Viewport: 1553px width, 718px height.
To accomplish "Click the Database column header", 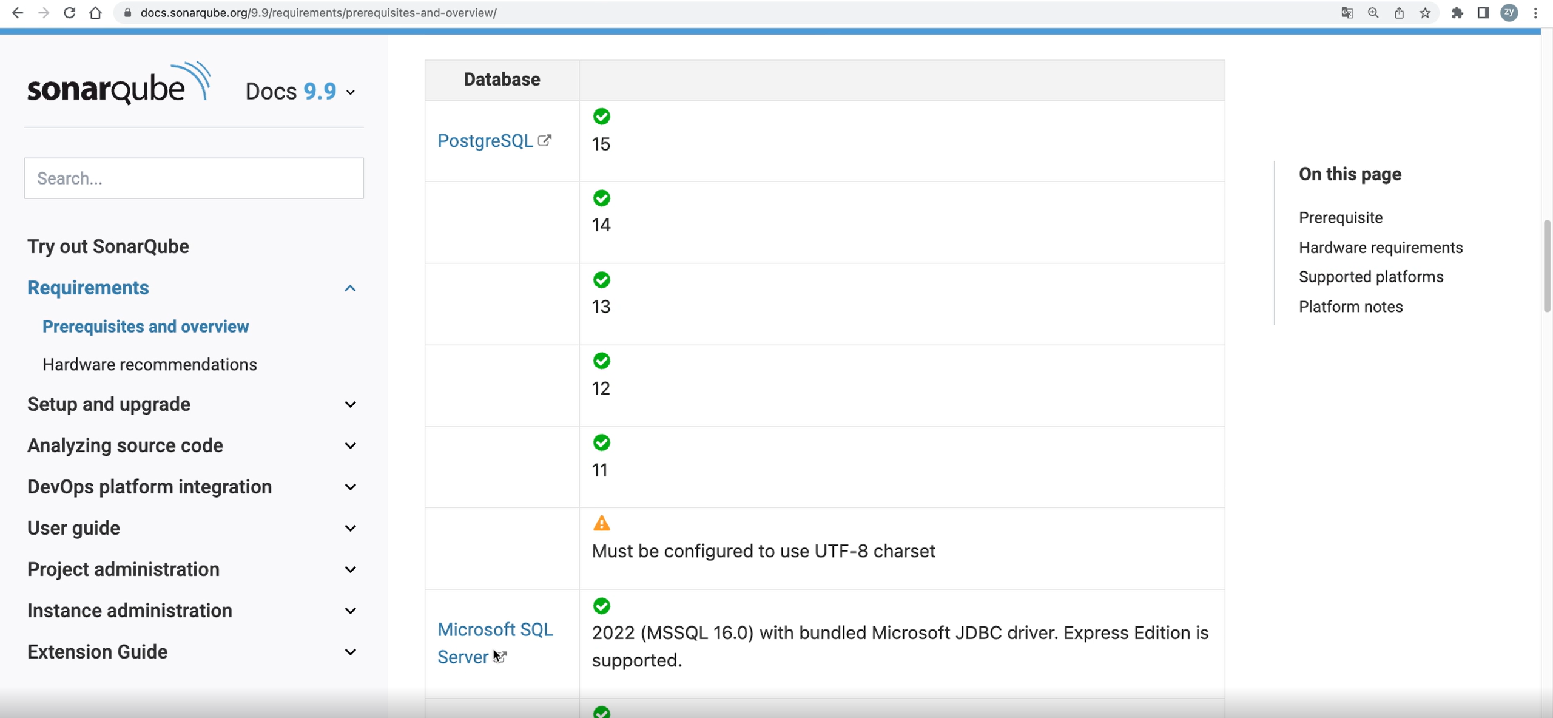I will pos(502,80).
